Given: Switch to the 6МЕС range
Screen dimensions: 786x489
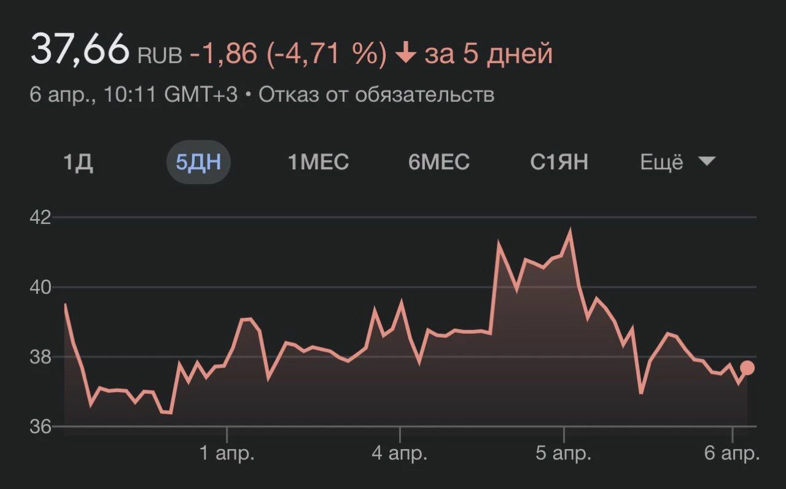Looking at the screenshot, I should 438,163.
